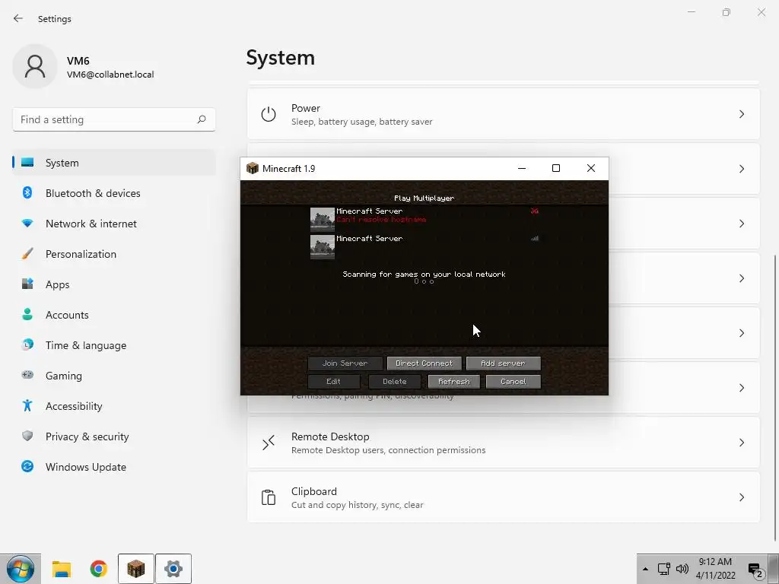Select the second Minecraft Server entry
The width and height of the screenshot is (779, 584).
pos(424,247)
